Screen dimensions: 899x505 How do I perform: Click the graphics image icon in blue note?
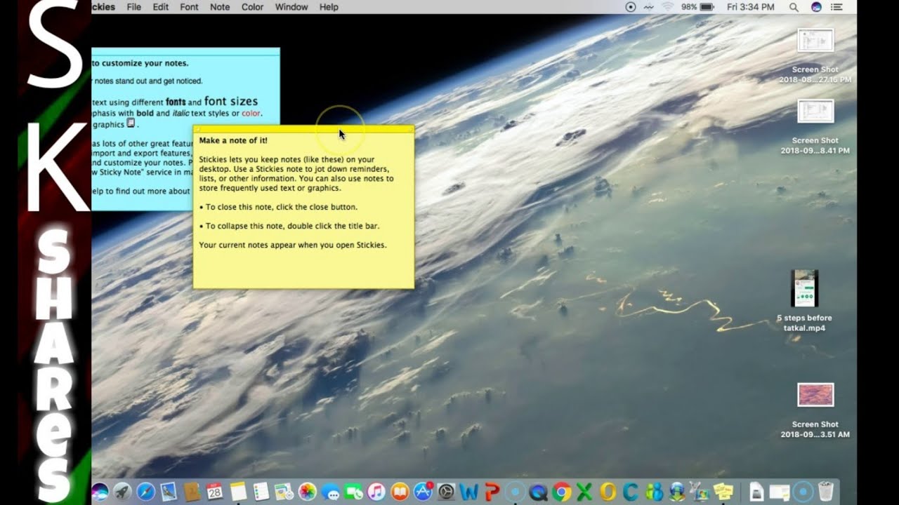tap(131, 123)
